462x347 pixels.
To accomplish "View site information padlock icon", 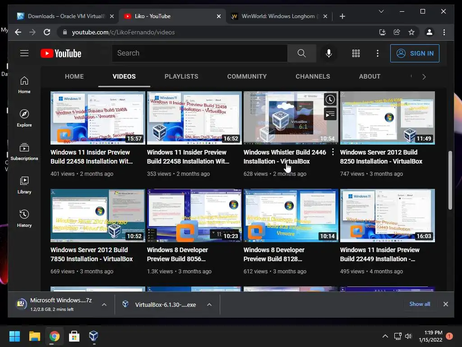I will (x=65, y=32).
